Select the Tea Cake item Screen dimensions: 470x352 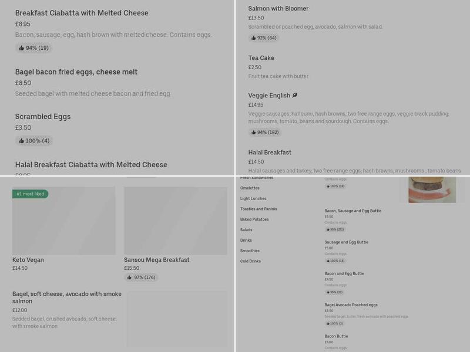(261, 58)
